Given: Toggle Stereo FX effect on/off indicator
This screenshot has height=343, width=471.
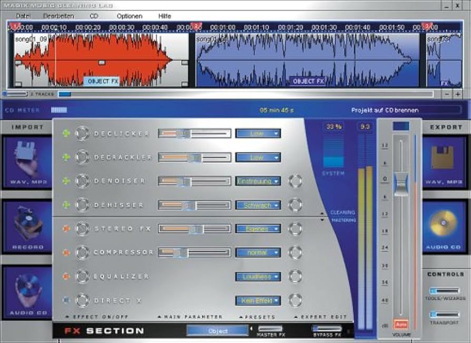Looking at the screenshot, I should pos(66,229).
